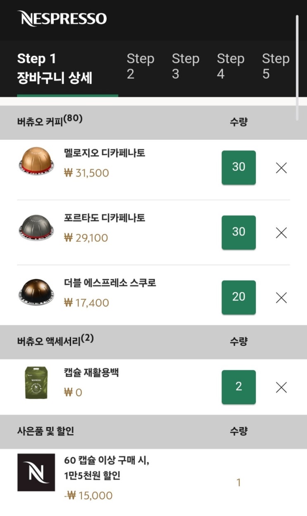Tap the 더블 에스프레소 스쿠로 capsule image
The height and width of the screenshot is (516, 307).
36,292
